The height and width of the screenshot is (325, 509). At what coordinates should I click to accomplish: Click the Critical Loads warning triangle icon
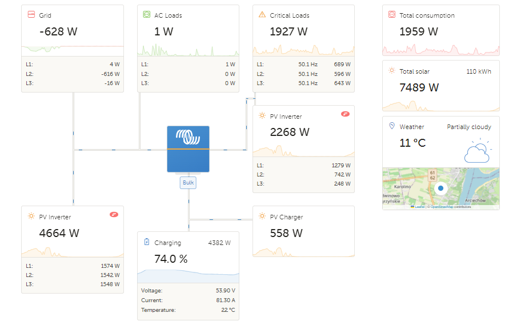(262, 15)
